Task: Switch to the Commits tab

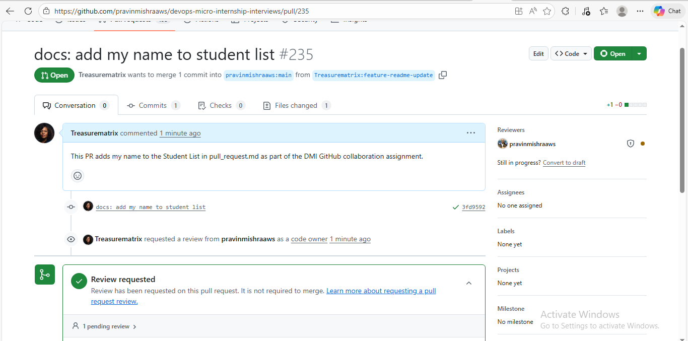Action: point(153,105)
